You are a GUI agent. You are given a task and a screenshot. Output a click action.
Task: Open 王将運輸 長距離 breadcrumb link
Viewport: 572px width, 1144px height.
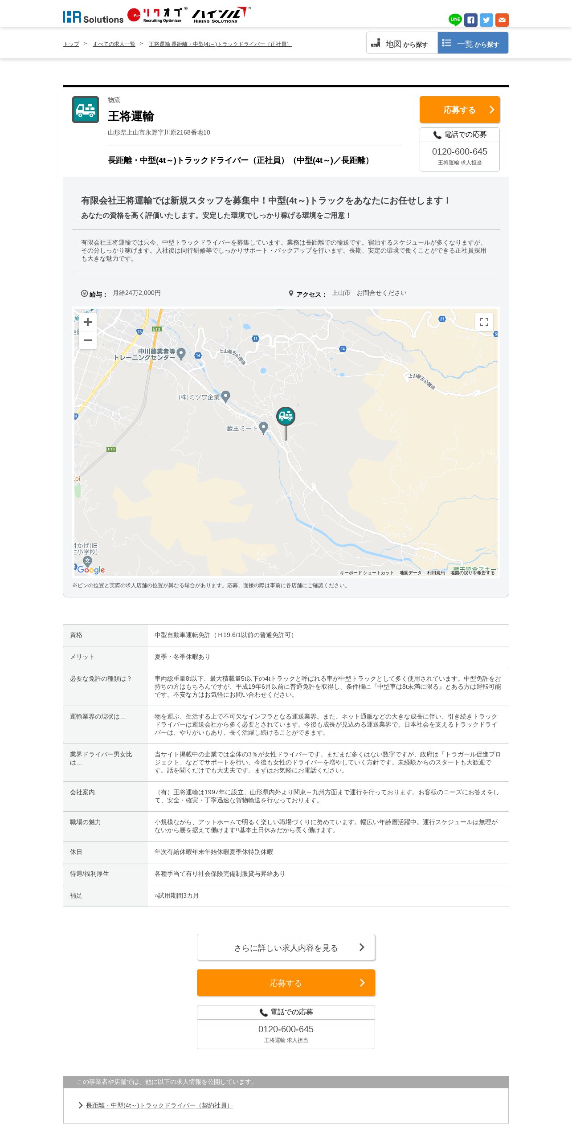[x=220, y=44]
